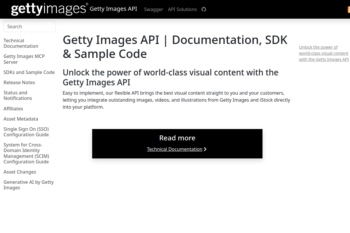
Task: Focus the Search input field
Action: point(29,27)
